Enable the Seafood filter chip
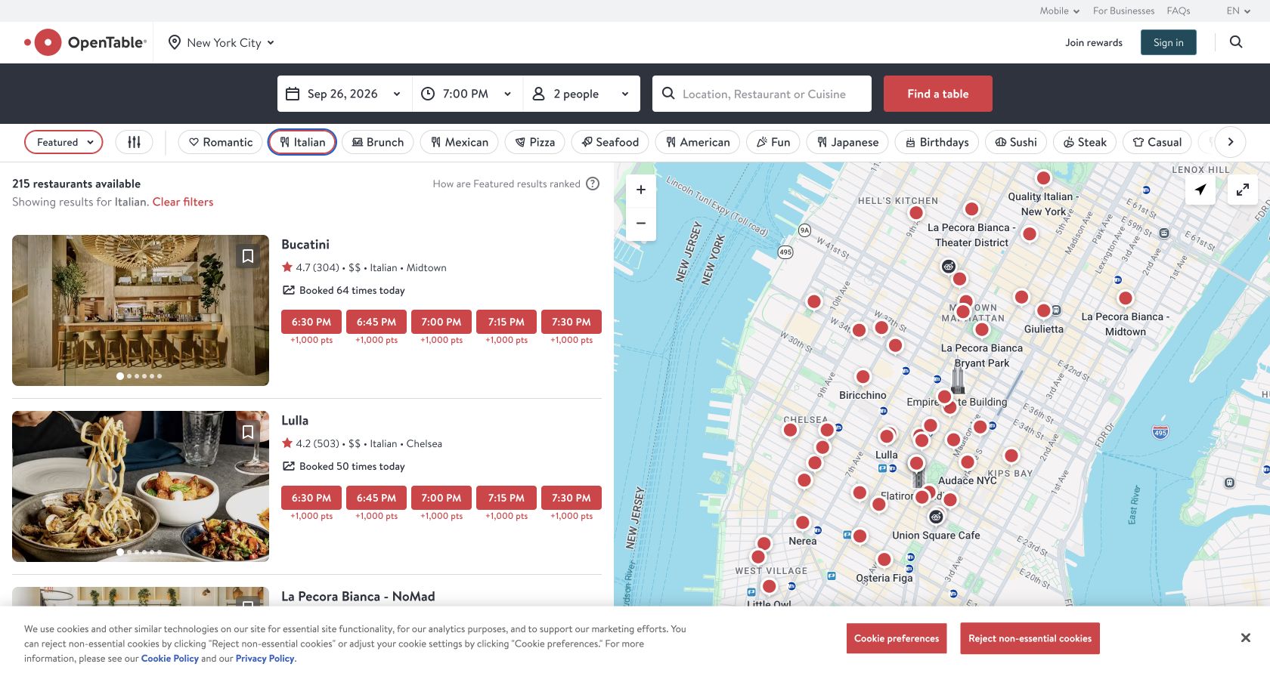Viewport: 1270px width, 673px height. coord(610,142)
